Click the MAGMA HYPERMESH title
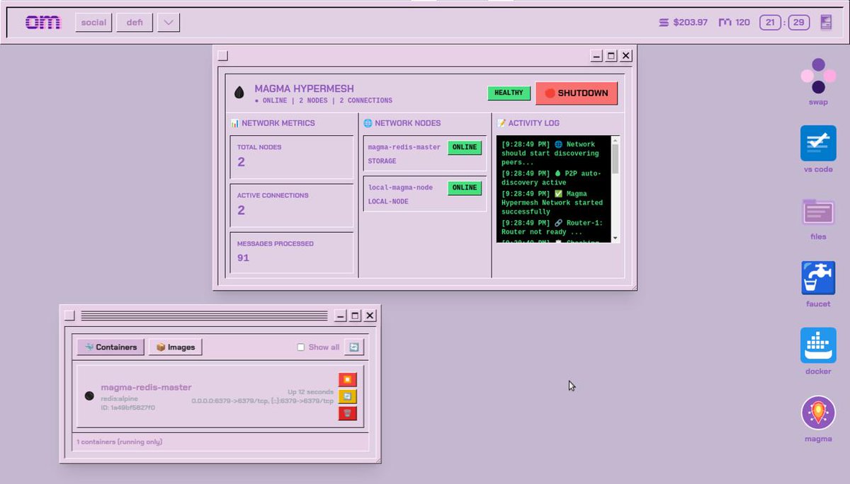This screenshot has height=484, width=850. tap(304, 88)
